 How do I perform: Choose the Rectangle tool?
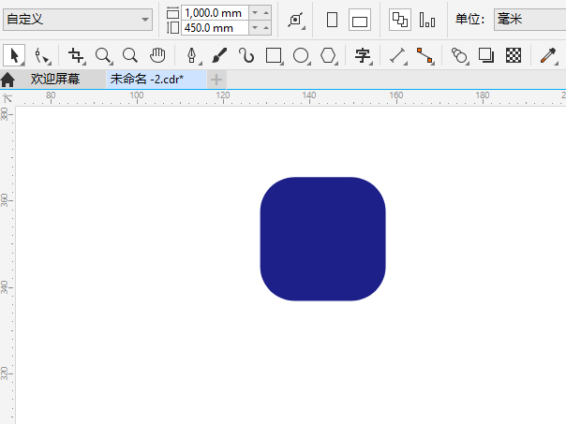pos(274,55)
